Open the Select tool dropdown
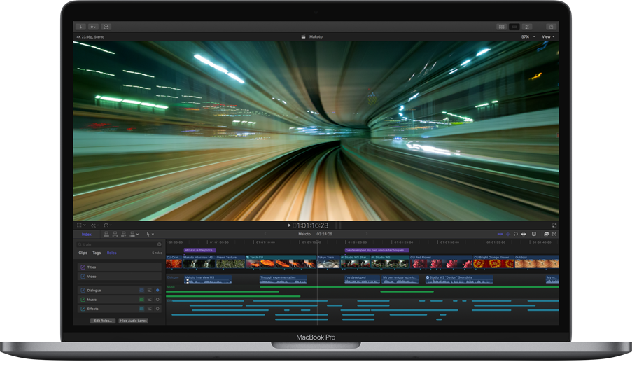632x369 pixels. point(150,235)
